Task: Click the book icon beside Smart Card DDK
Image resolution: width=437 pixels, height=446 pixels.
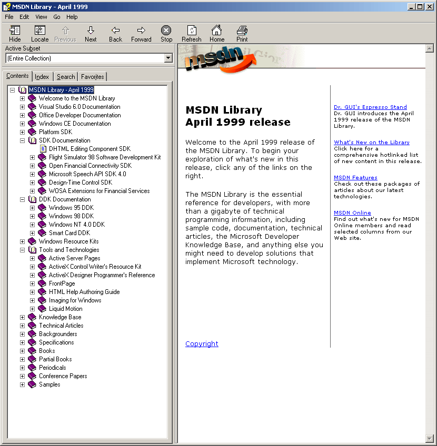Action: tap(43, 232)
